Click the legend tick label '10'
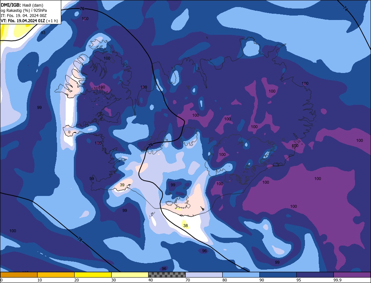This screenshot has width=371, height=283. (39, 280)
